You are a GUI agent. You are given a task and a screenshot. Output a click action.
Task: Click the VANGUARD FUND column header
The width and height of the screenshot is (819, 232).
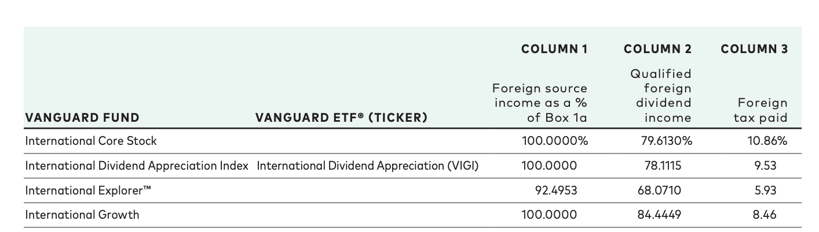click(x=82, y=118)
